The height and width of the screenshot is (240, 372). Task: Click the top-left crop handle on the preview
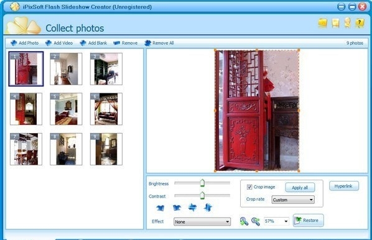pos(215,50)
